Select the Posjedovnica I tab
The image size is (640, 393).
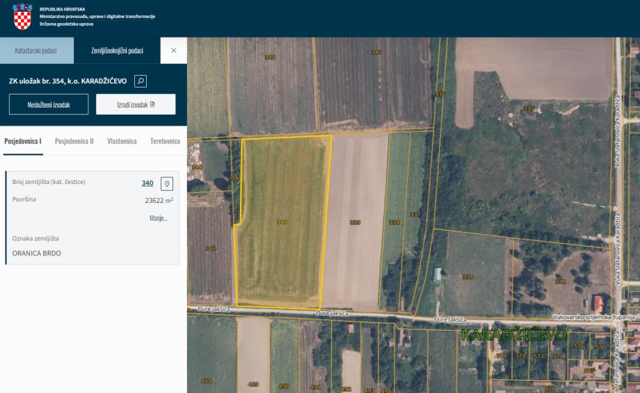[x=23, y=142]
